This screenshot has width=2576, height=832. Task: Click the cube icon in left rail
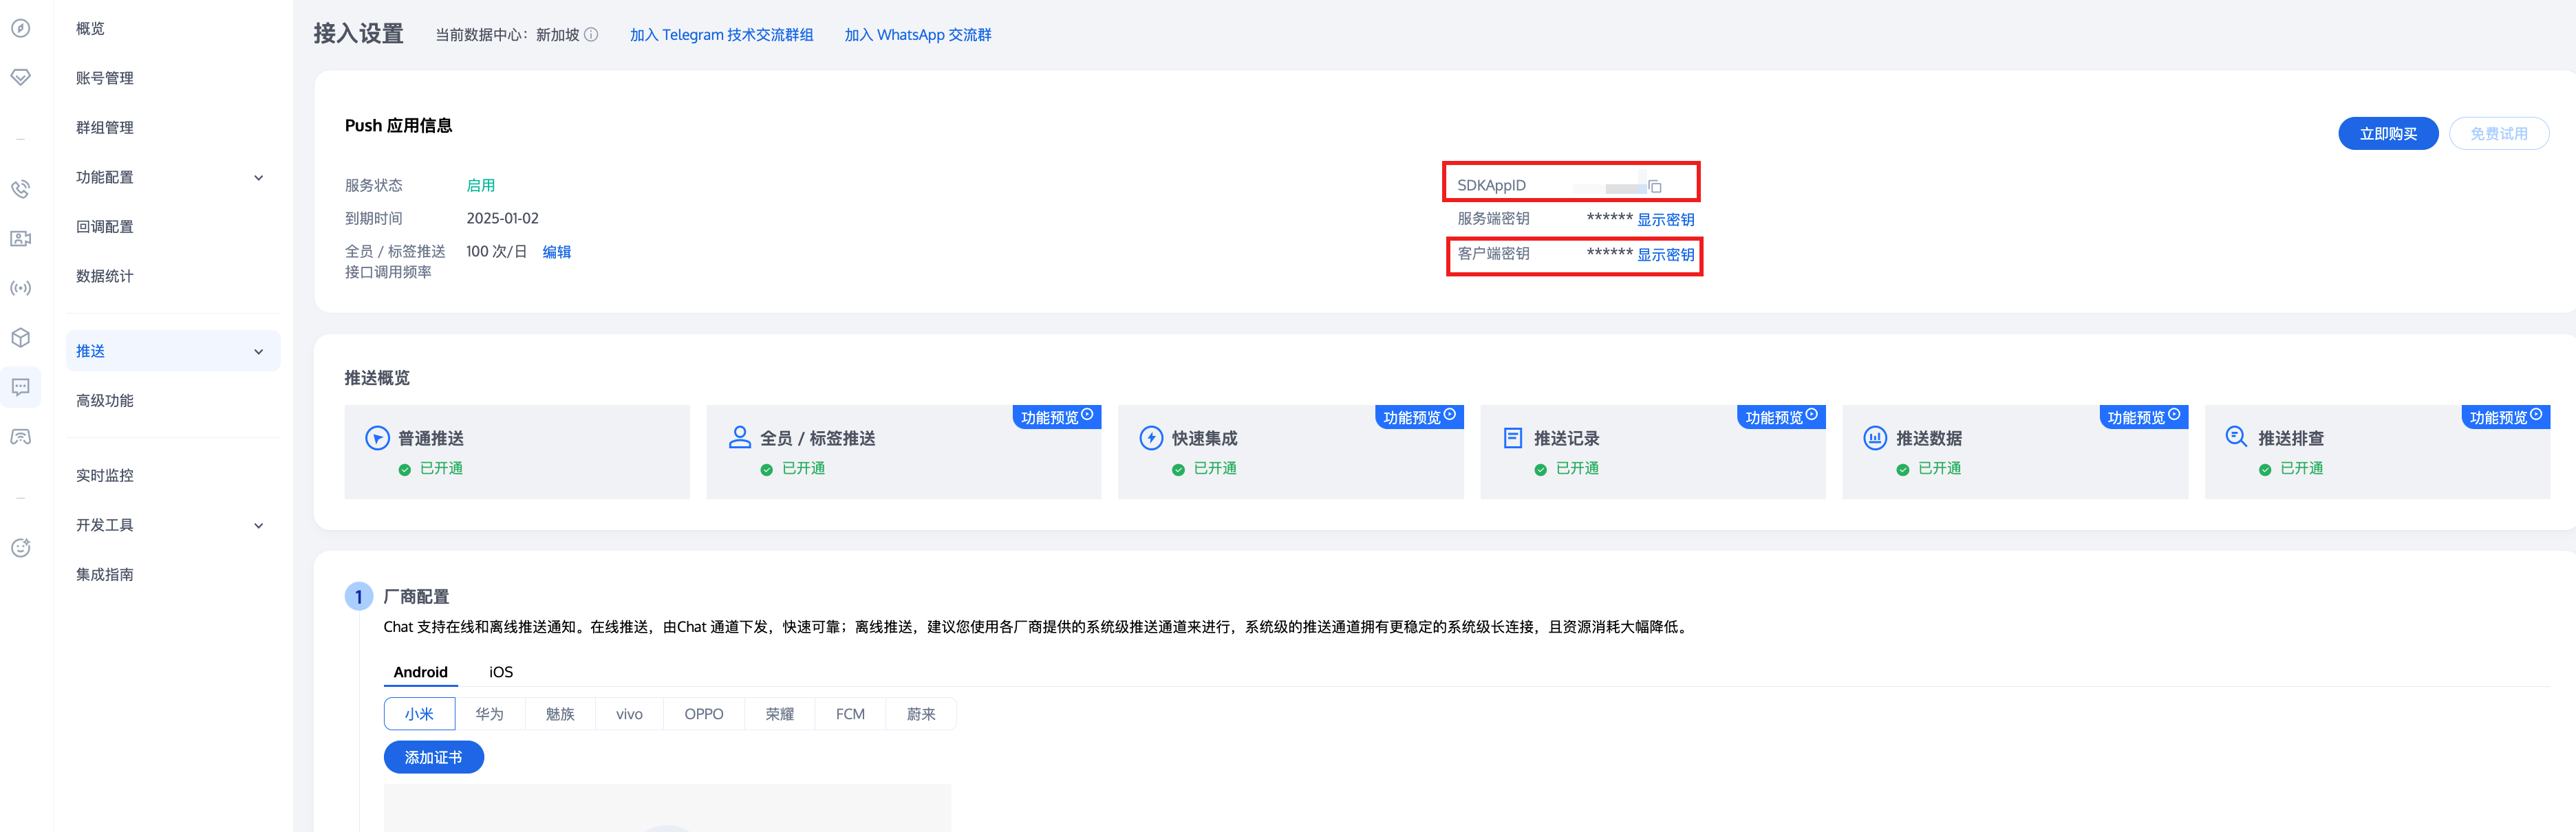20,338
